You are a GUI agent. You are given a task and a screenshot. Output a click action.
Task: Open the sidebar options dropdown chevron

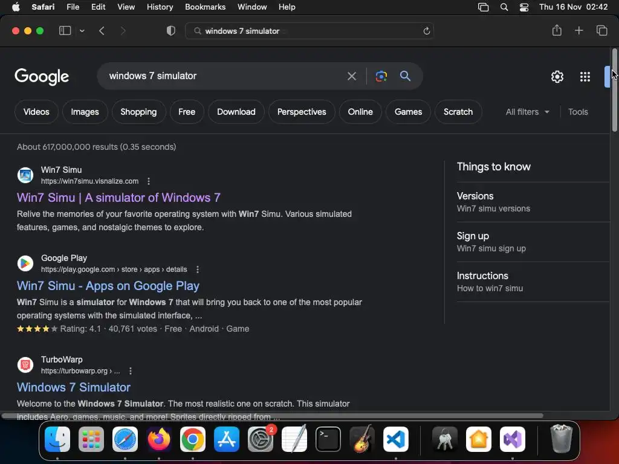pyautogui.click(x=82, y=31)
